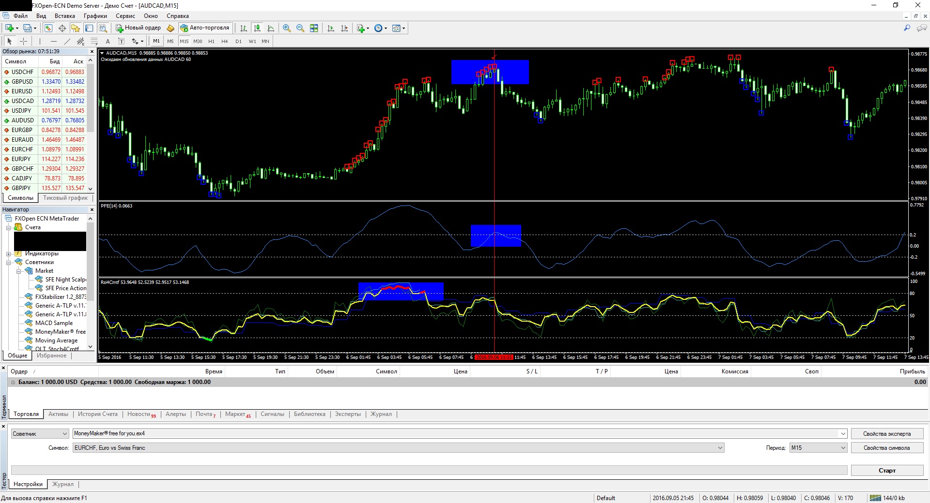This screenshot has width=930, height=503.
Task: Switch to W1 timeframe
Action: point(252,41)
